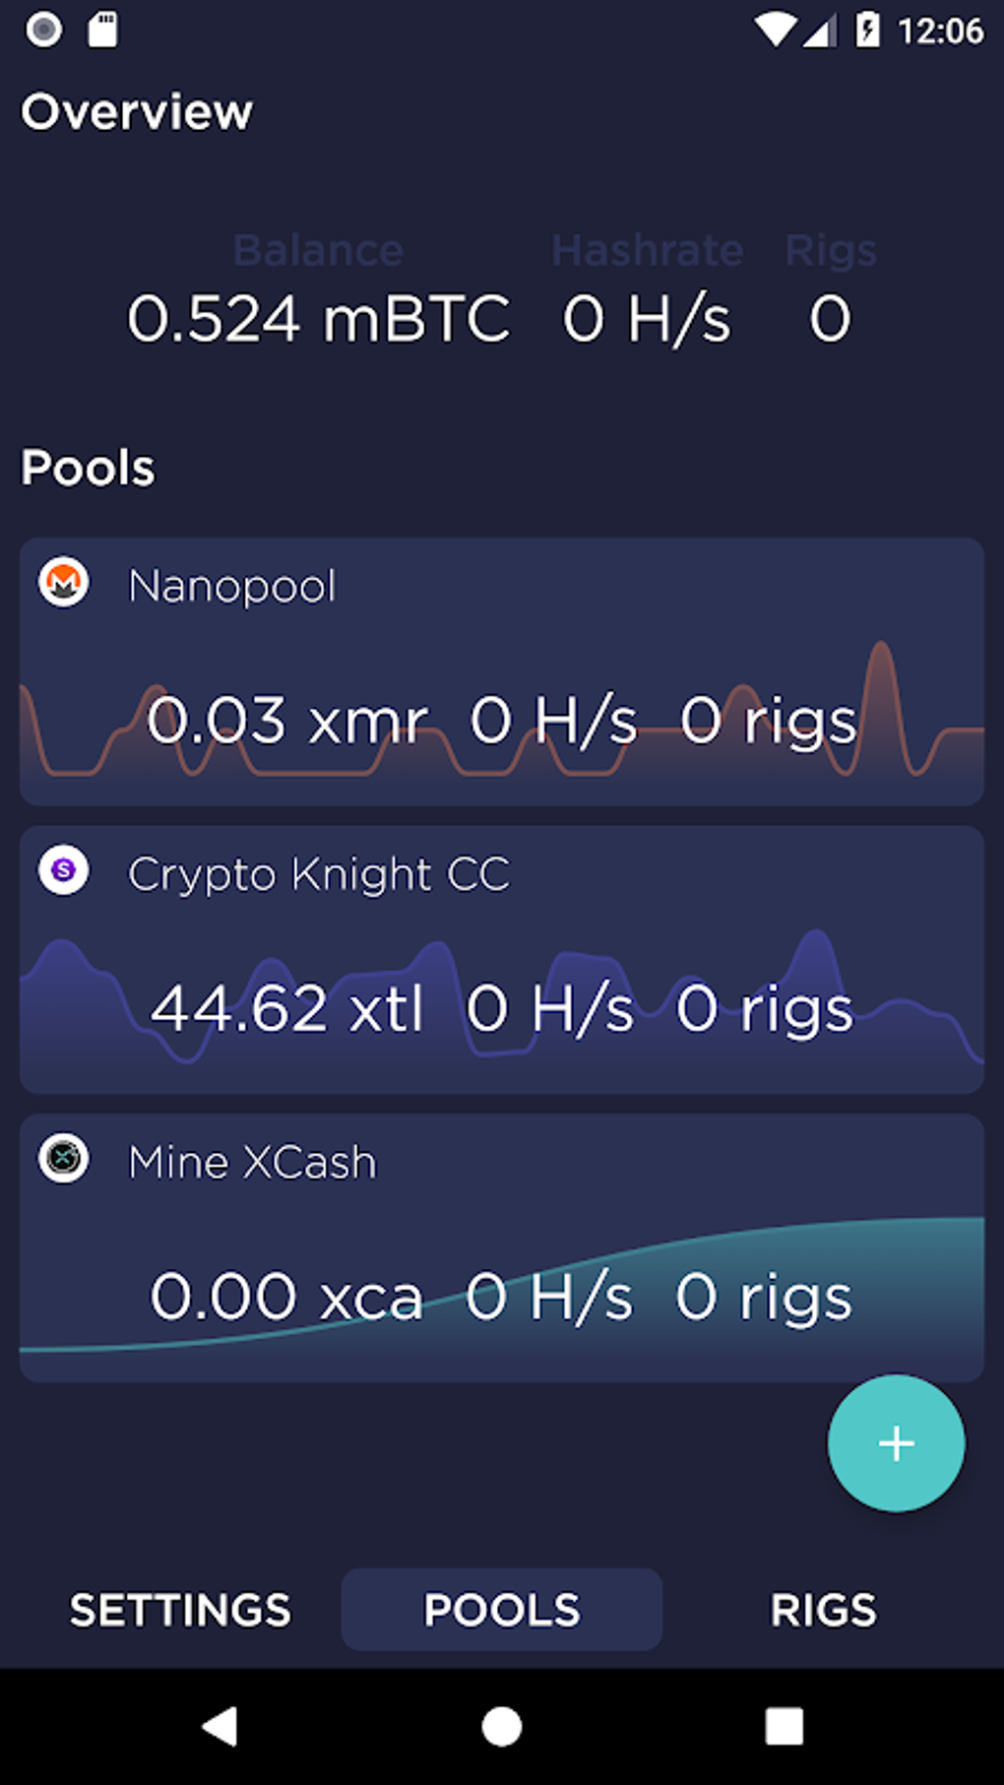Open the Crypto Knight CC pool name

(319, 874)
